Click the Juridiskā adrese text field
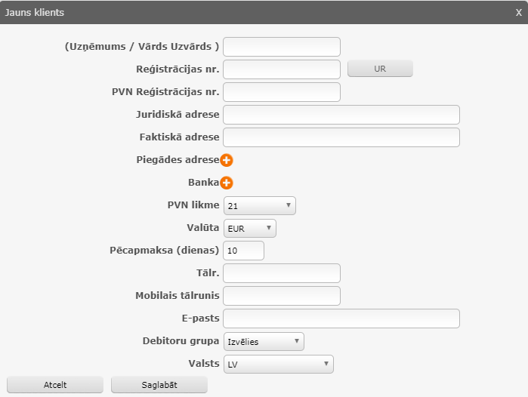 (x=341, y=115)
